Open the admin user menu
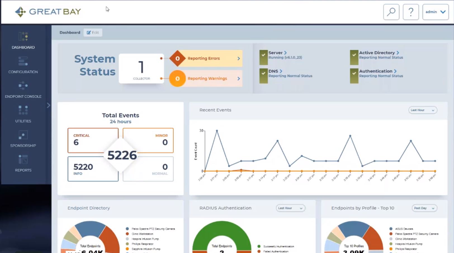This screenshot has width=454, height=253. point(436,12)
